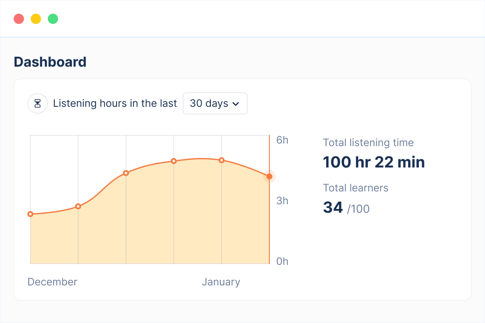Screen dimensions: 485x323
Task: Click the green traffic light window control
Action: (x=53, y=19)
